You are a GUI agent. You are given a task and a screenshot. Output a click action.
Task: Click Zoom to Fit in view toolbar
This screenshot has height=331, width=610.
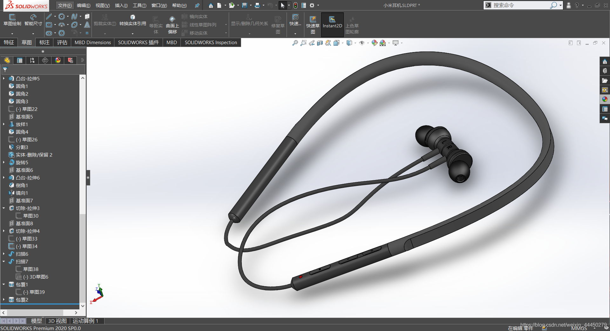pyautogui.click(x=295, y=43)
